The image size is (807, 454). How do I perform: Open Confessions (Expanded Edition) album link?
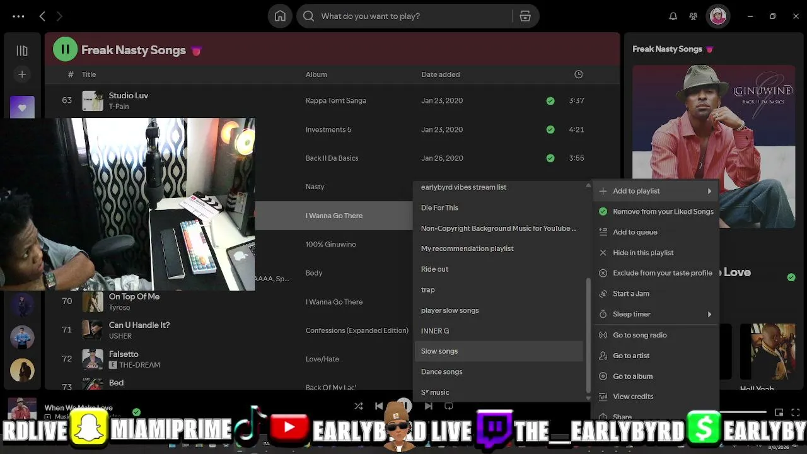[357, 330]
